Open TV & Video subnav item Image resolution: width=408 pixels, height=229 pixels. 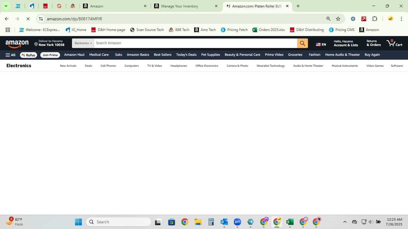(x=154, y=66)
